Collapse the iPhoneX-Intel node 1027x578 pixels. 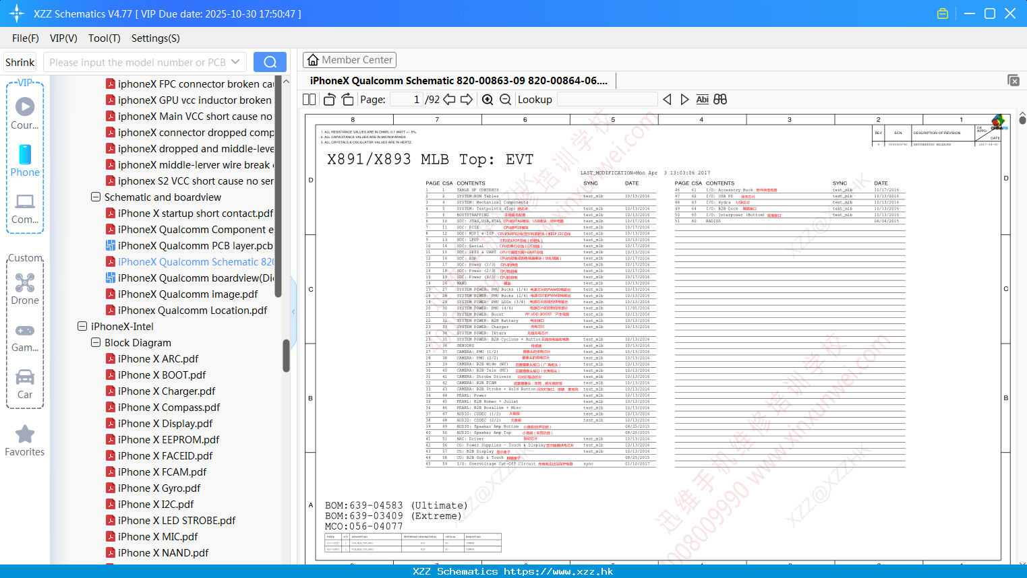pyautogui.click(x=82, y=327)
